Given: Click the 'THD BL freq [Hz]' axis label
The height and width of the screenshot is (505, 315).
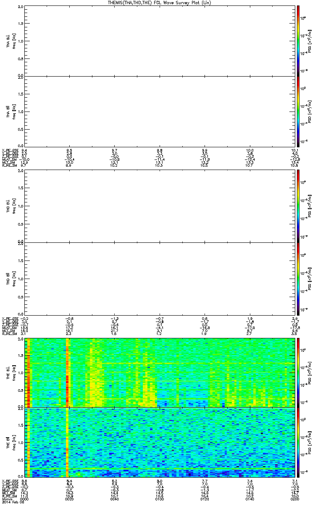Looking at the screenshot, I should 11,206.
